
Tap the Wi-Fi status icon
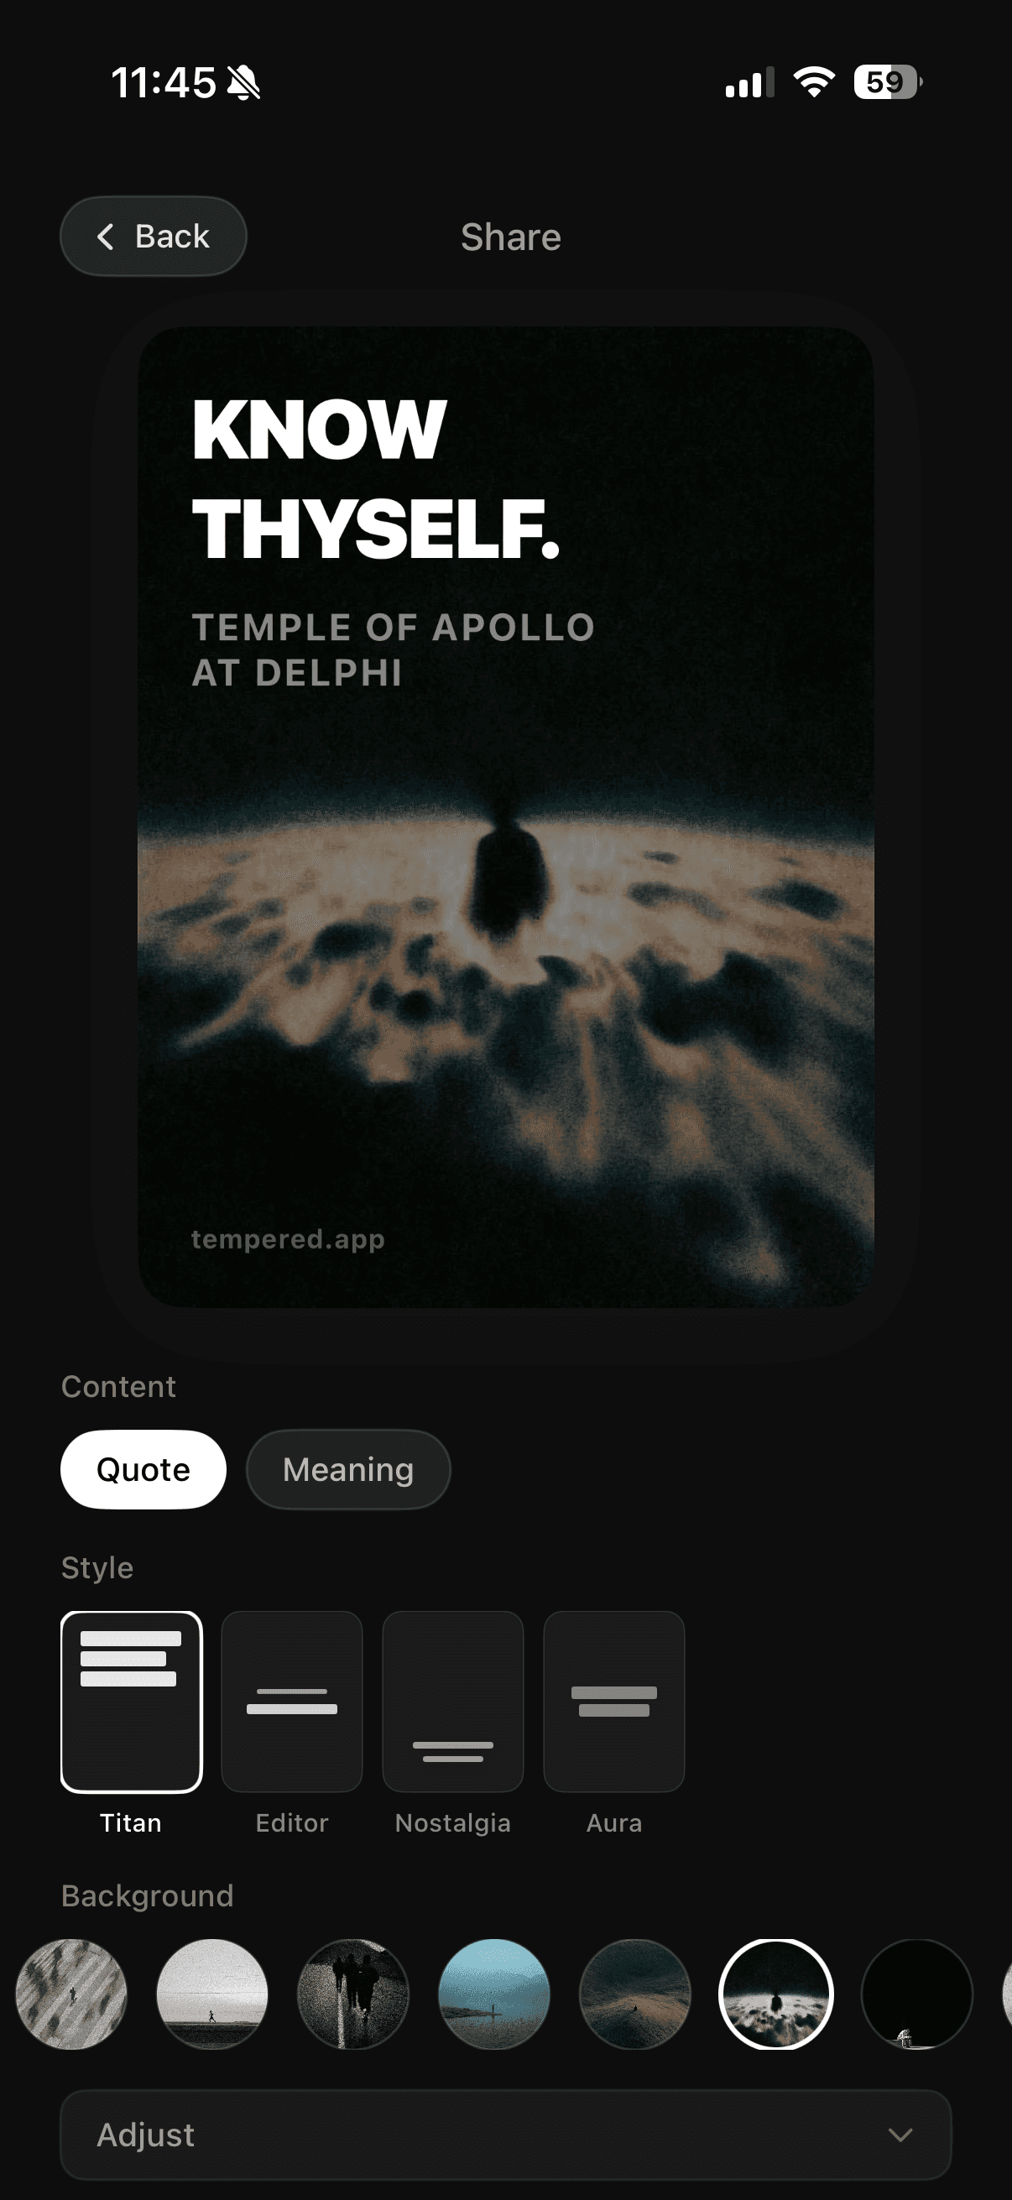pos(814,82)
